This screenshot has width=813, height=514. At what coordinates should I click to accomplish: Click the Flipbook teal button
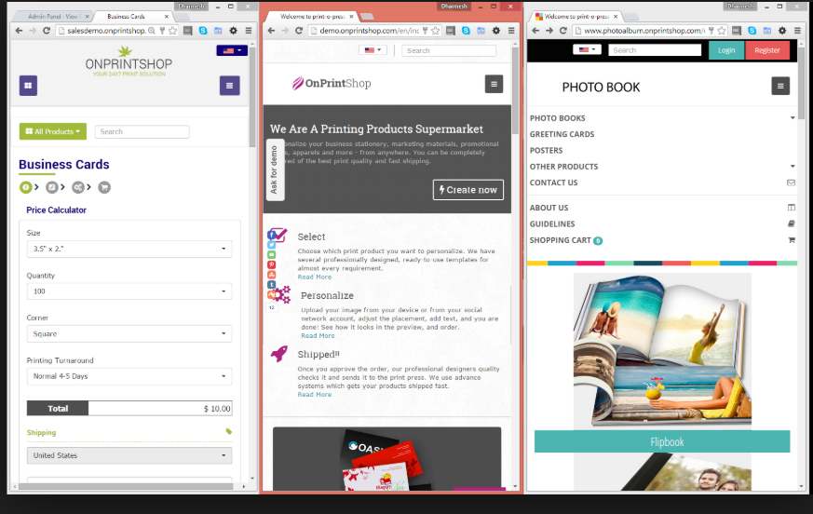pyautogui.click(x=662, y=442)
